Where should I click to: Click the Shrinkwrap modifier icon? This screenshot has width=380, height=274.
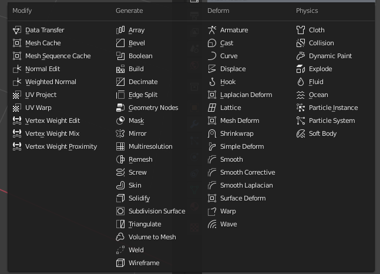212,133
